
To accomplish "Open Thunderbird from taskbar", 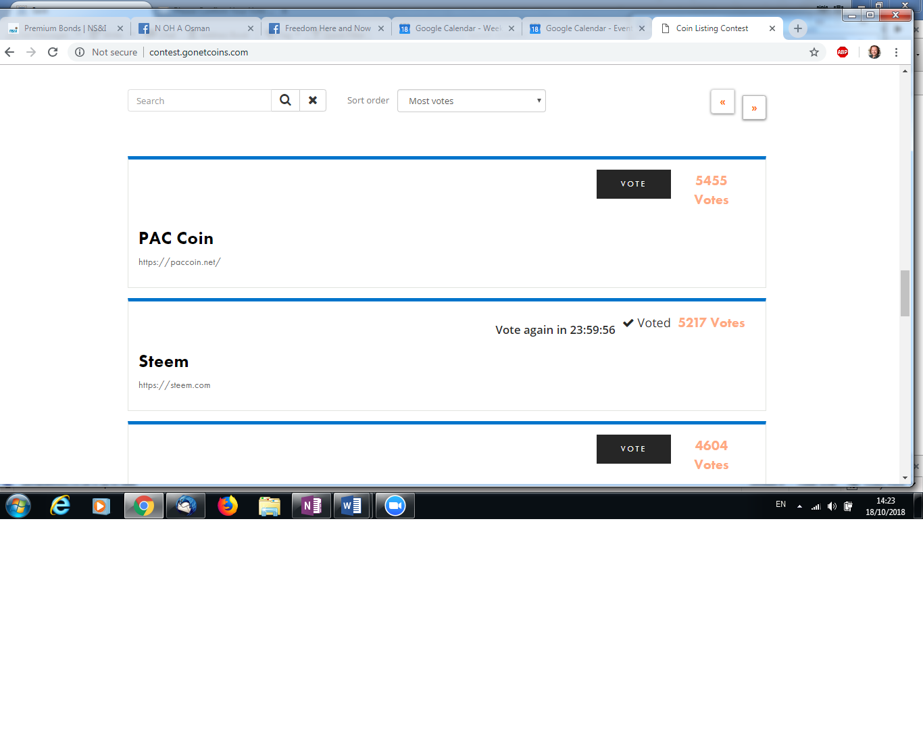I will tap(186, 506).
